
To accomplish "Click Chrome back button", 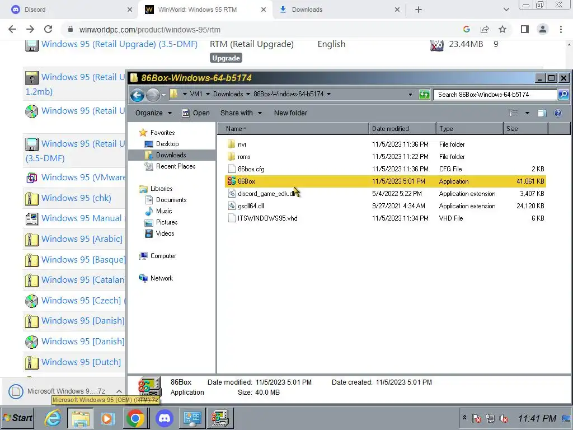I will (12, 29).
